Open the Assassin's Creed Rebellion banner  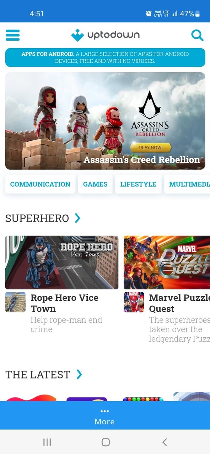pyautogui.click(x=105, y=121)
